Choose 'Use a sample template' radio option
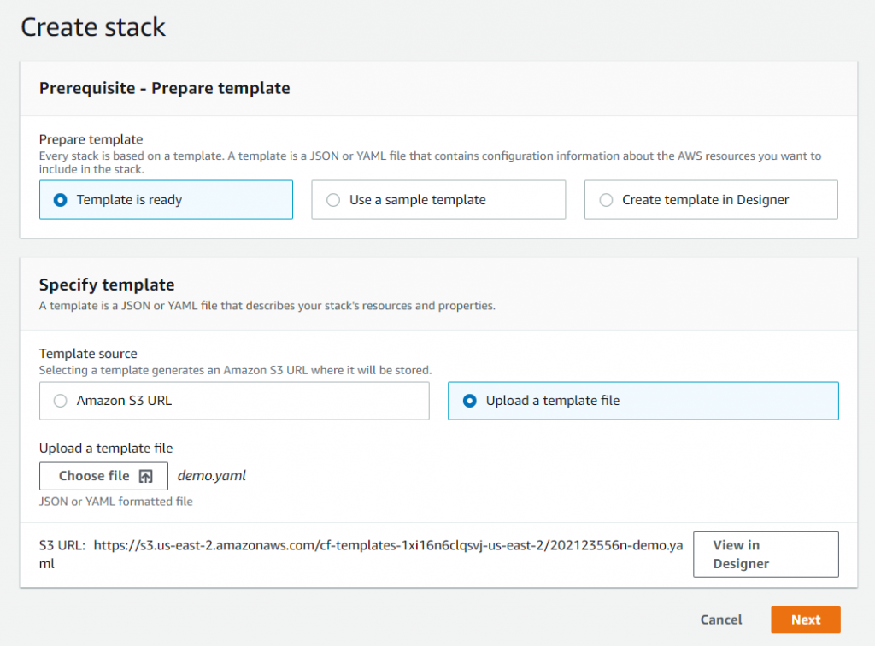 [333, 200]
